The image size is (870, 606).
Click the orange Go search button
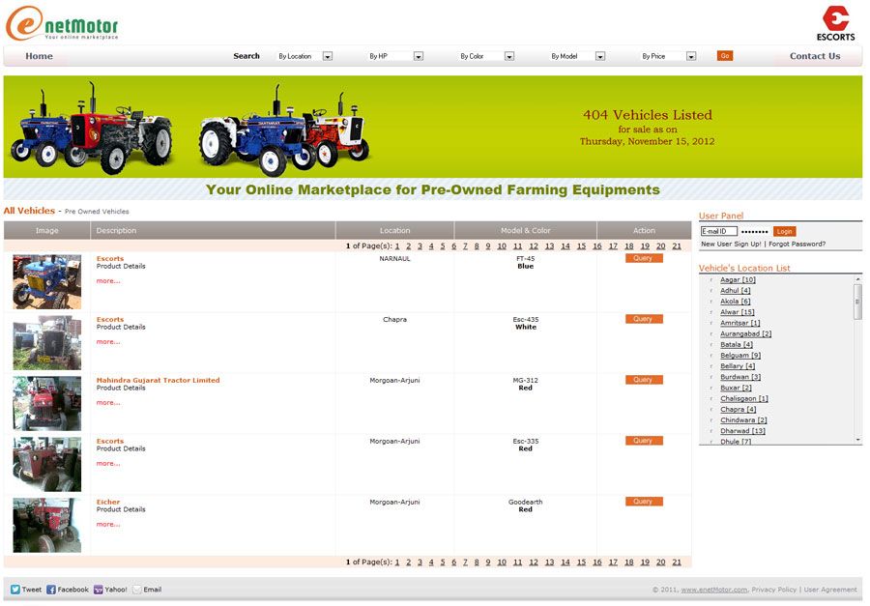coord(725,55)
